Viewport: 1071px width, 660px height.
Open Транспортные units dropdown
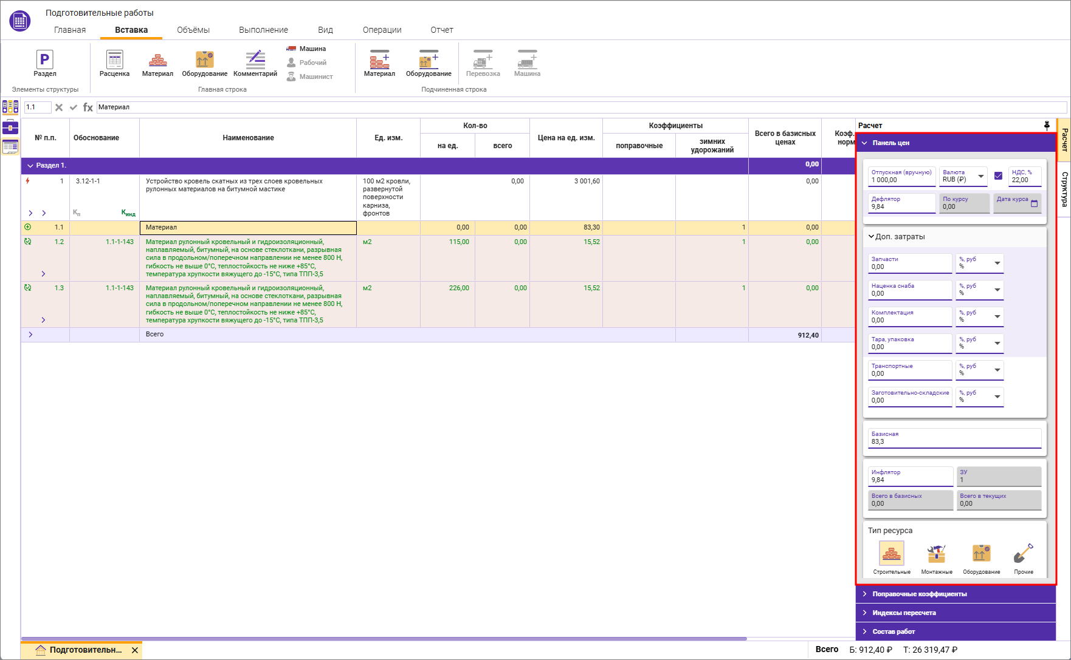997,370
